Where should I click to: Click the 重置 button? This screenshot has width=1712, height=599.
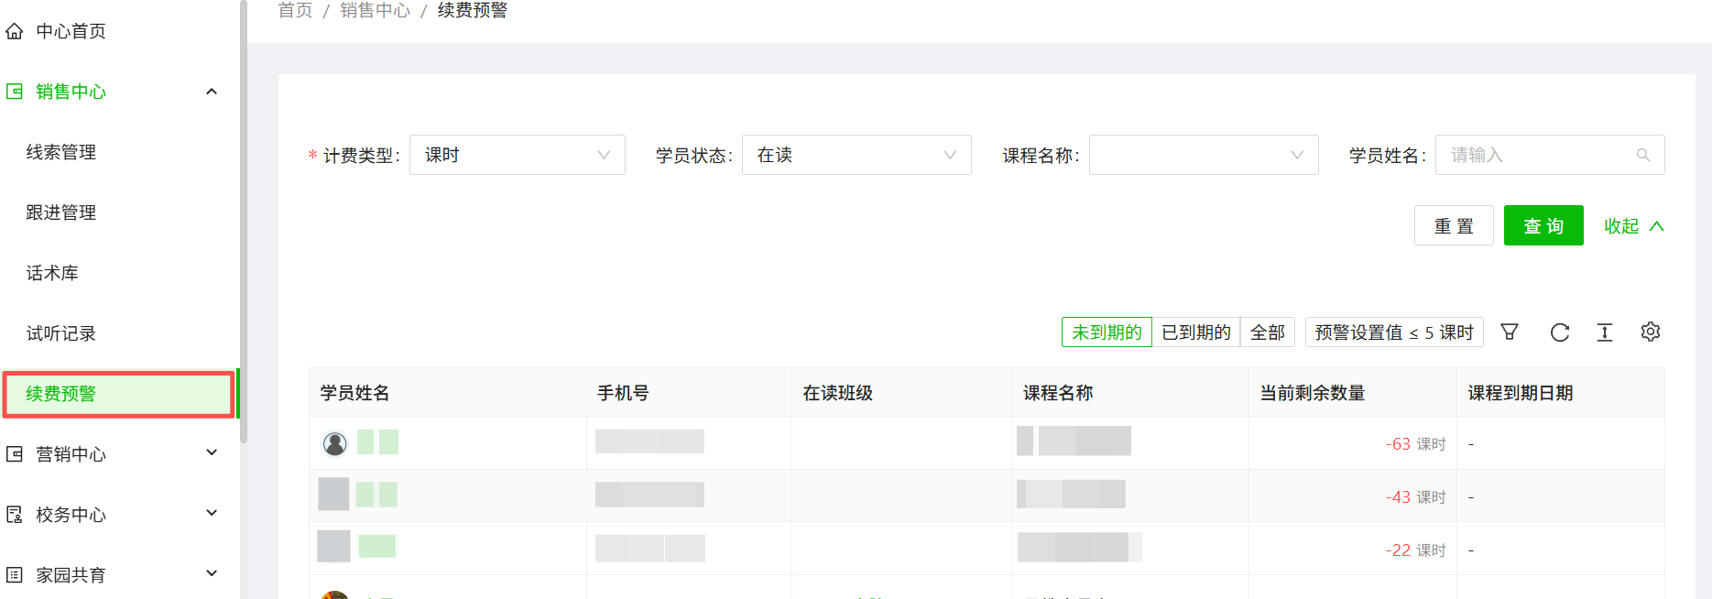(1453, 226)
